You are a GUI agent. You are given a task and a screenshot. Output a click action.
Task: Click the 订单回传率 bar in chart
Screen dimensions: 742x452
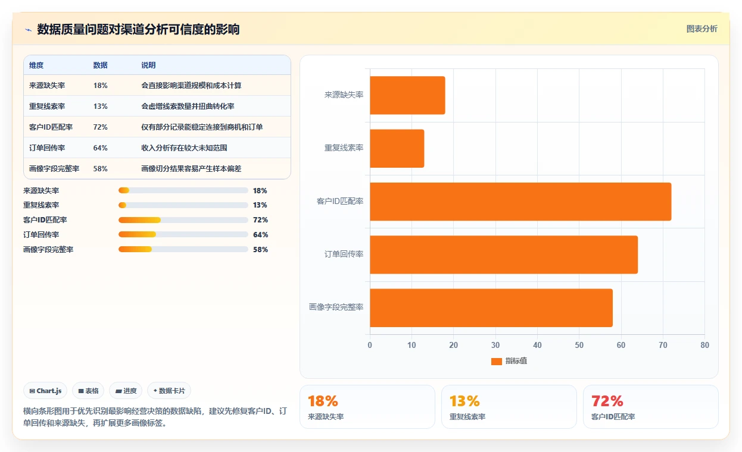pos(504,255)
